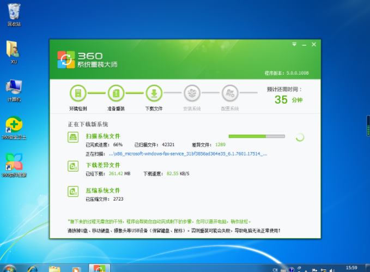Select the XU user folder icon
Screen dimensions: 370x272
tap(14, 52)
